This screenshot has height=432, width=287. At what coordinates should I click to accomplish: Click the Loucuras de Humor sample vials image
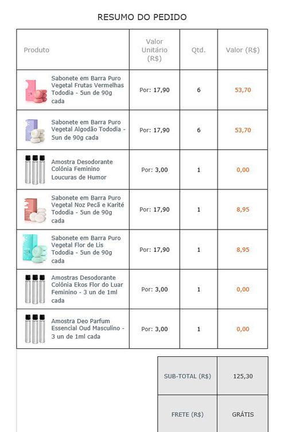click(35, 169)
